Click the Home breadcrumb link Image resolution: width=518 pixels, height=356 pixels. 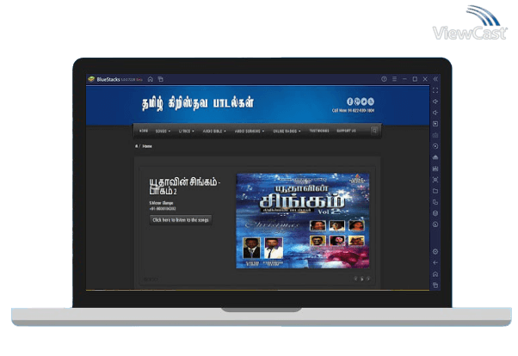[147, 146]
